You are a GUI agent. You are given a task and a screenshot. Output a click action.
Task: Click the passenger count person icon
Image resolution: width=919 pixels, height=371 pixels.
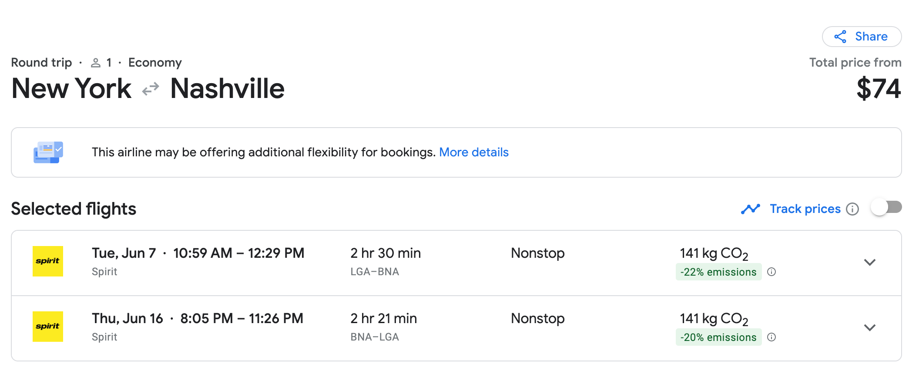click(x=96, y=63)
